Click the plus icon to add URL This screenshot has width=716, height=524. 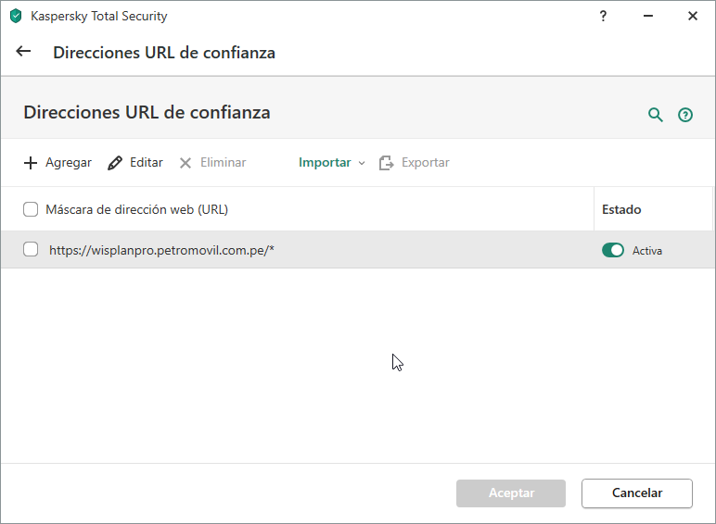[31, 163]
